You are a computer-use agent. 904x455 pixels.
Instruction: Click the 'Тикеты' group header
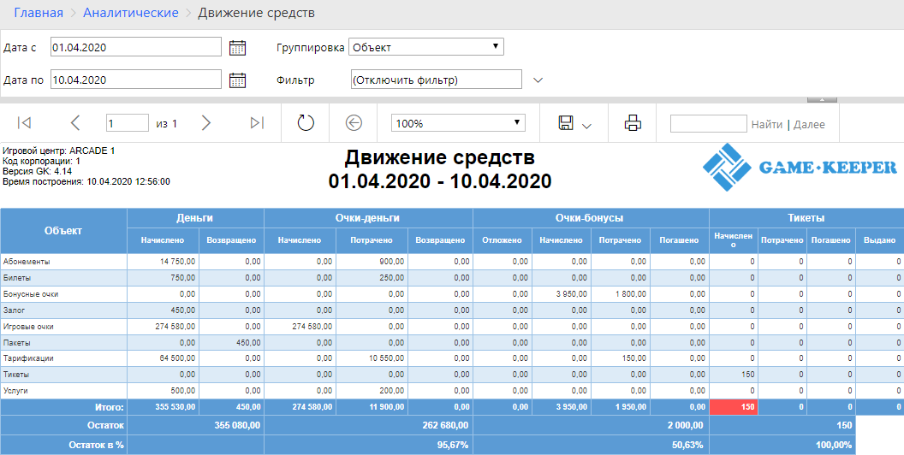pyautogui.click(x=806, y=218)
